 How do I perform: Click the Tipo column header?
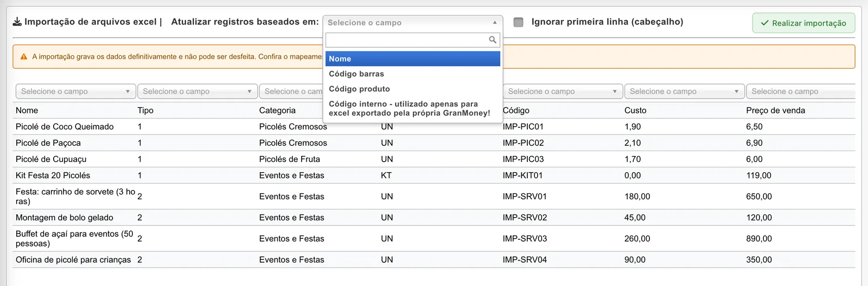[x=145, y=110]
